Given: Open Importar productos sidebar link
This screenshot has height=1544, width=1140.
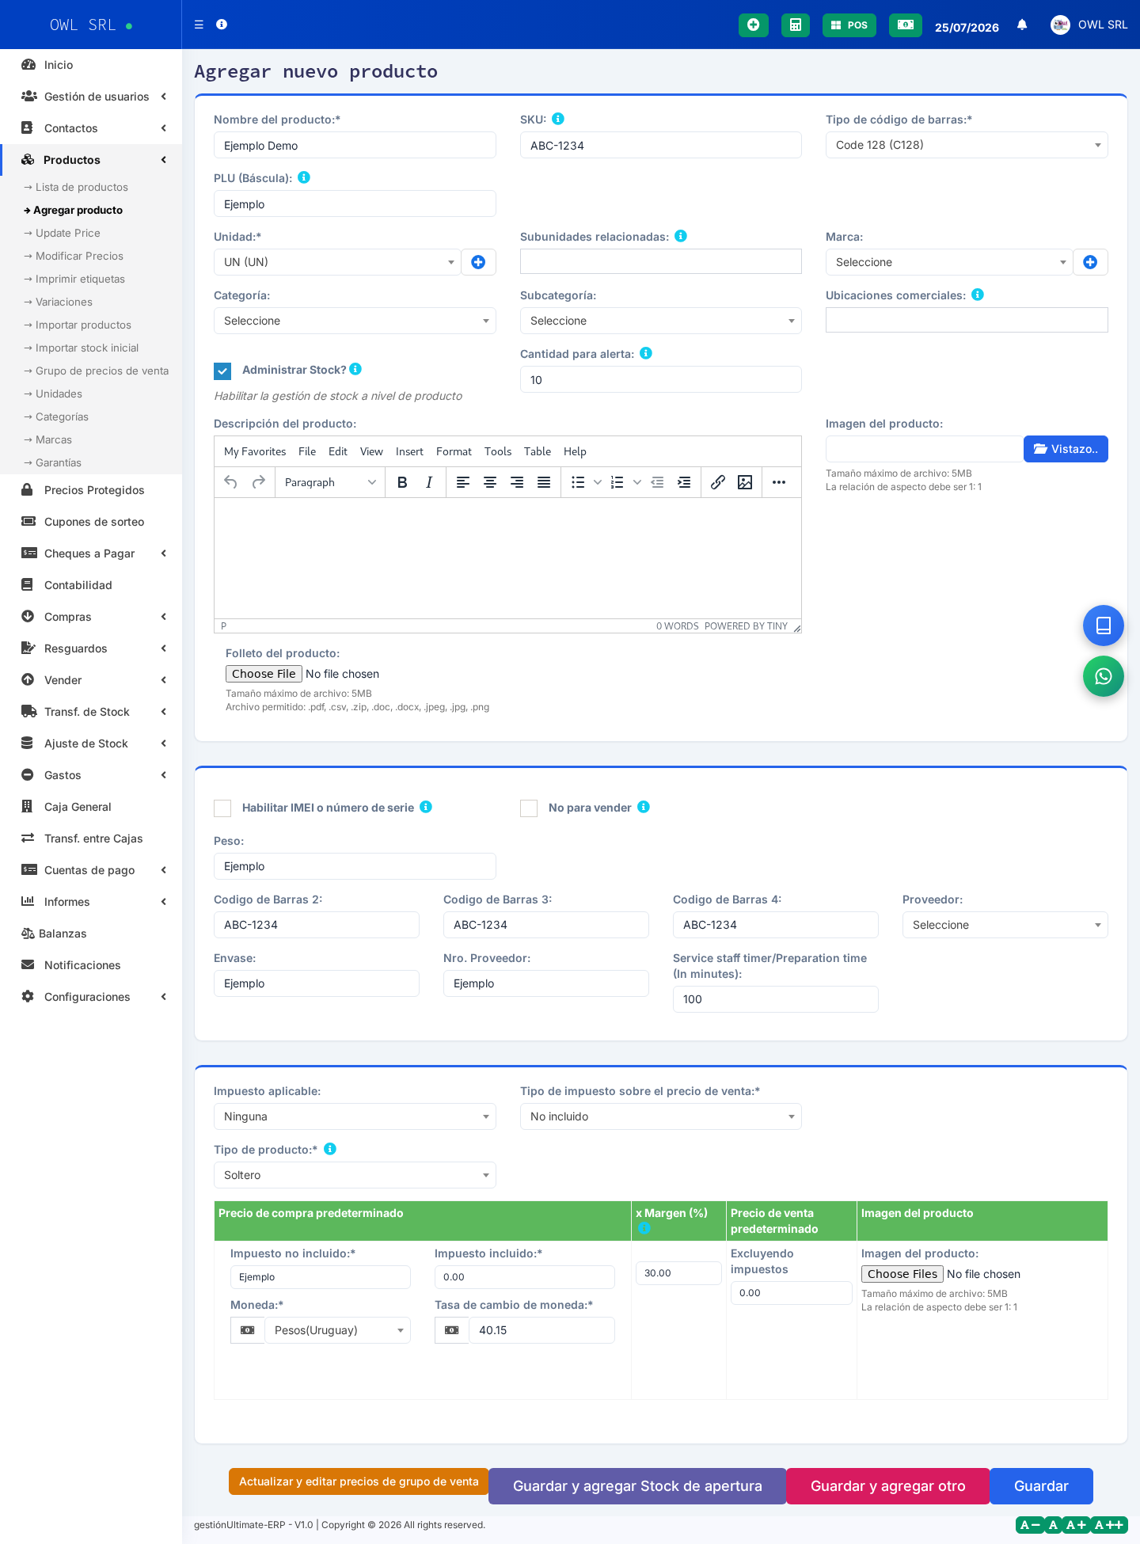Looking at the screenshot, I should pyautogui.click(x=83, y=325).
